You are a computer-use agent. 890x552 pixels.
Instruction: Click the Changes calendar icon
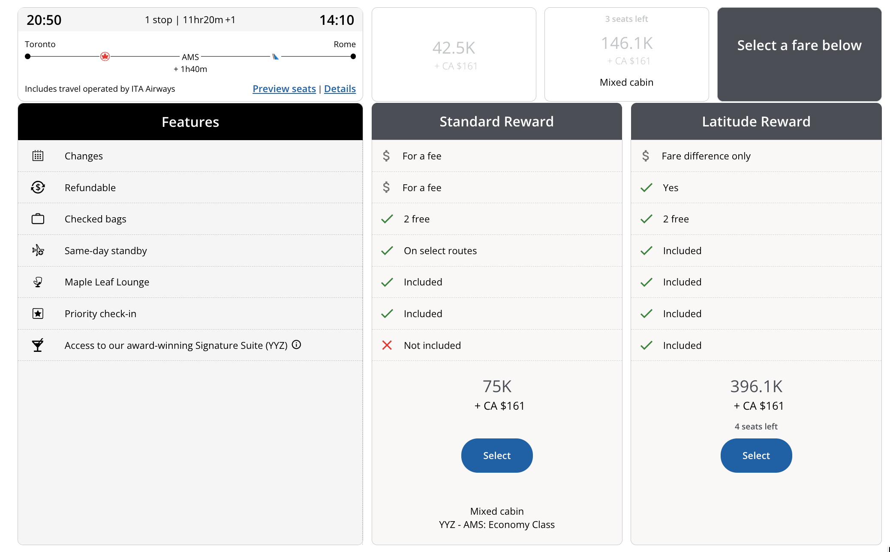point(38,156)
